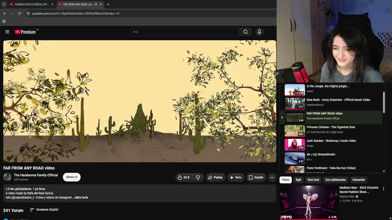Dislike the video with thumbs down
The width and height of the screenshot is (392, 220).
[x=198, y=178]
